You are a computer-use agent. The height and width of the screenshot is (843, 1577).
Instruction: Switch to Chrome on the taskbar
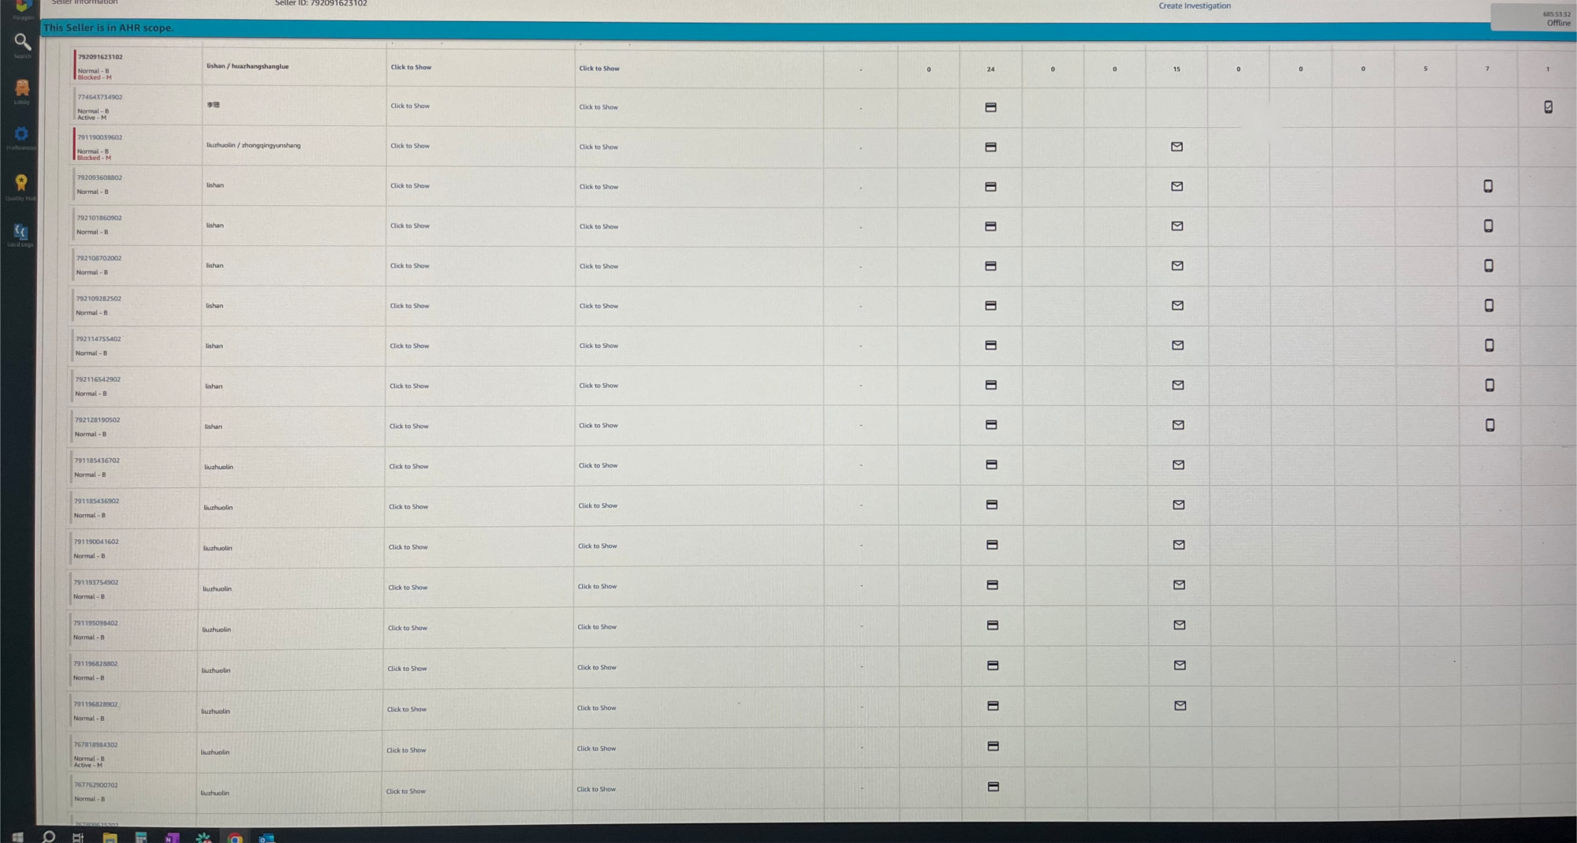[x=235, y=837]
